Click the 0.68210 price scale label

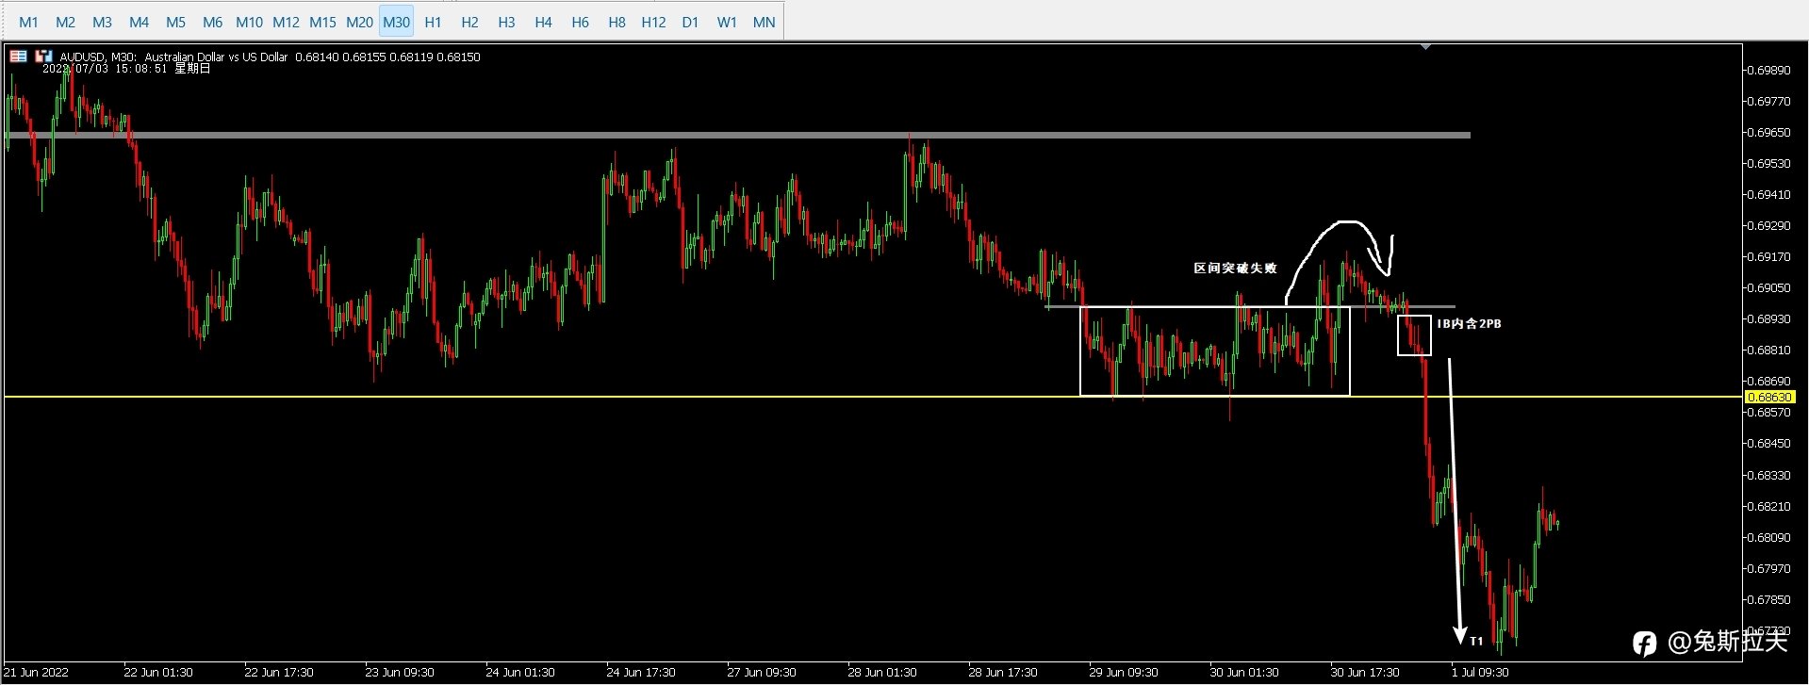point(1768,506)
